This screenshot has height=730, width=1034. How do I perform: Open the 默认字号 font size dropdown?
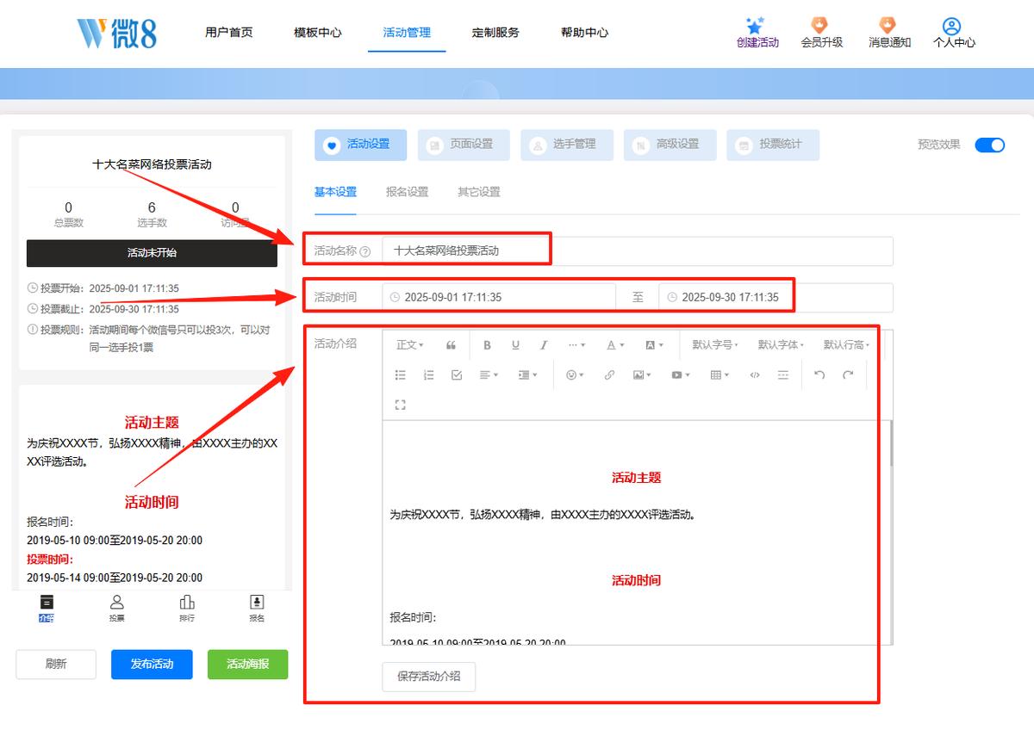click(x=715, y=345)
